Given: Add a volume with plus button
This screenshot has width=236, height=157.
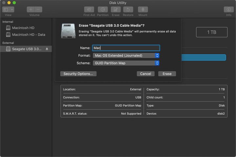Looking at the screenshot, I should pyautogui.click(x=31, y=9).
